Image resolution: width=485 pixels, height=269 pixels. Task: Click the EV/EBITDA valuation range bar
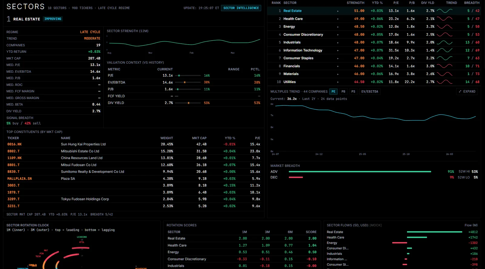(x=188, y=82)
